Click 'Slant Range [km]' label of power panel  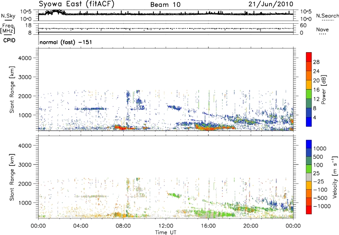click(12, 90)
